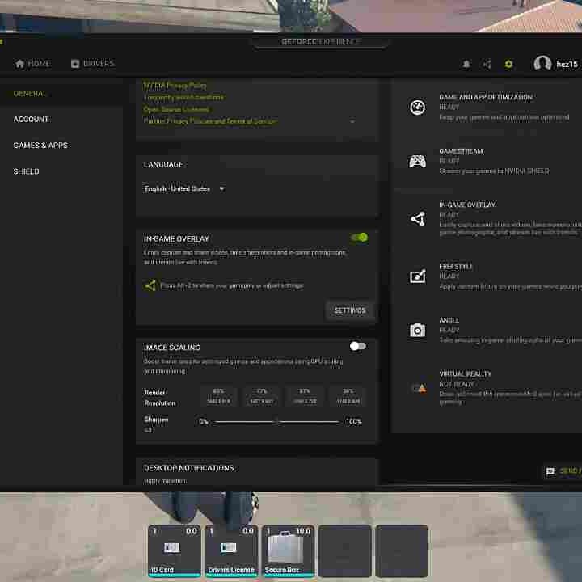
Task: Select General in the settings sidebar
Action: (x=30, y=94)
